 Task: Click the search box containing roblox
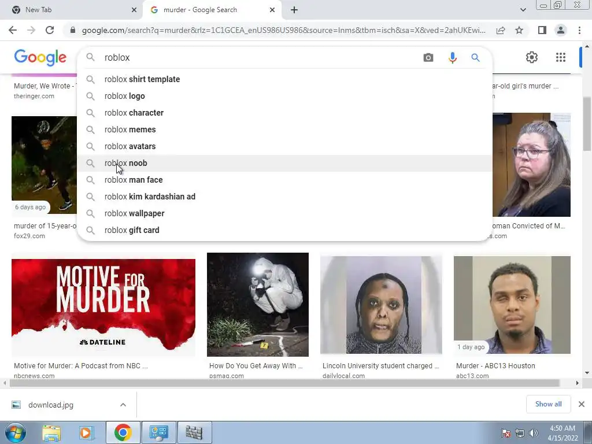[261, 57]
